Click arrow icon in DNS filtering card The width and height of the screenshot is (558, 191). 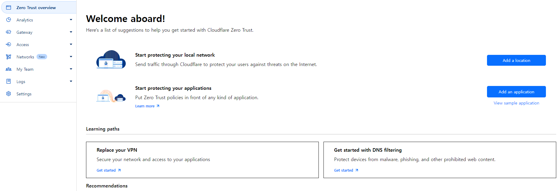tap(357, 170)
